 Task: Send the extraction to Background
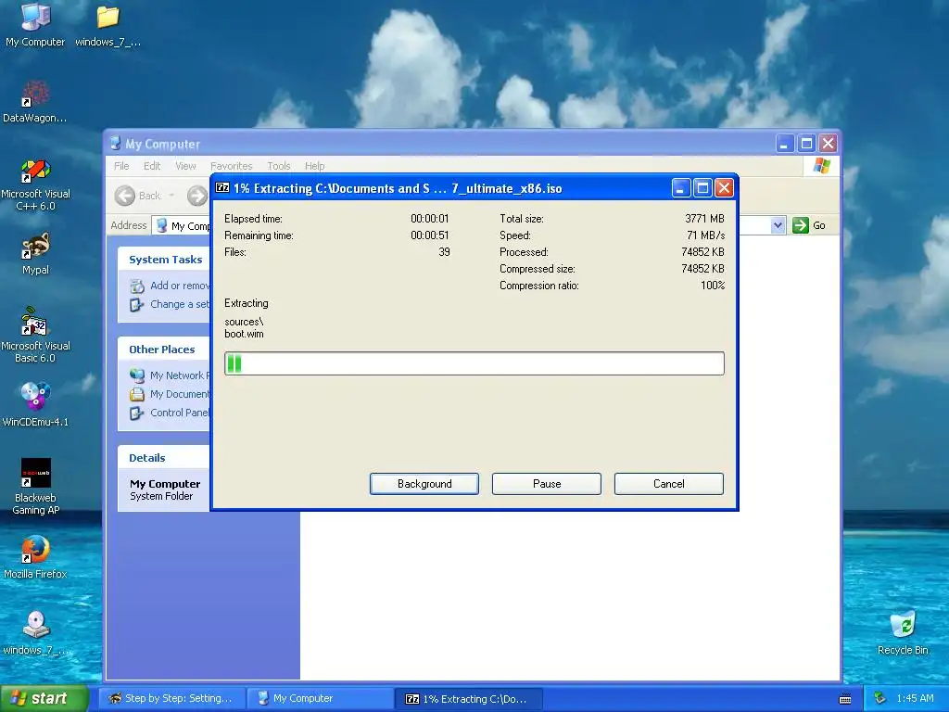click(x=424, y=484)
